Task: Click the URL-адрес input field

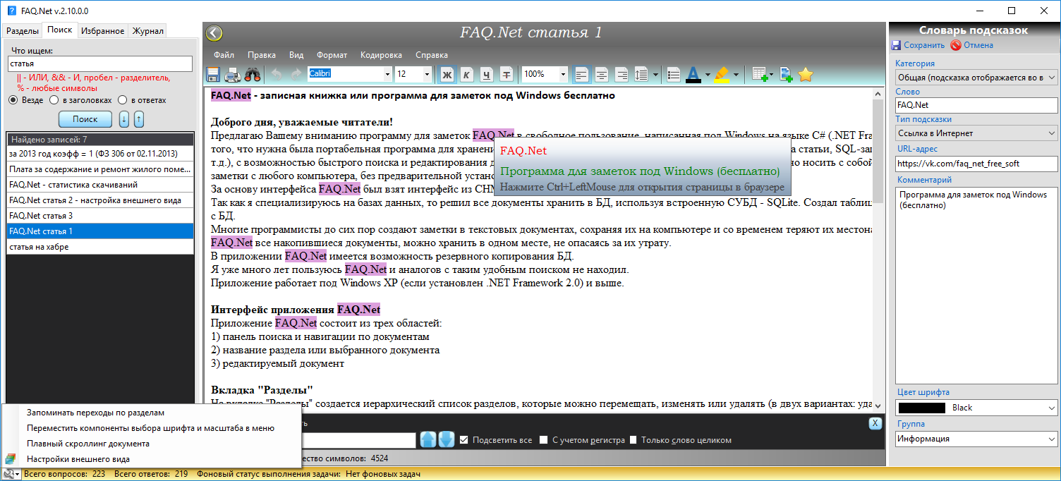Action: 977,164
